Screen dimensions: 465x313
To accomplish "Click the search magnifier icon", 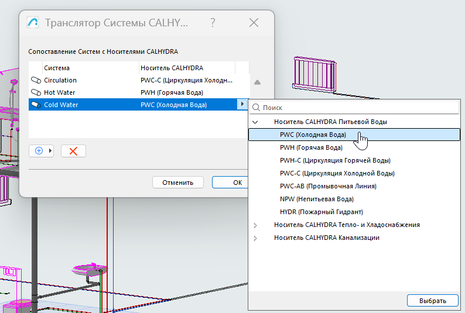I will (x=256, y=108).
